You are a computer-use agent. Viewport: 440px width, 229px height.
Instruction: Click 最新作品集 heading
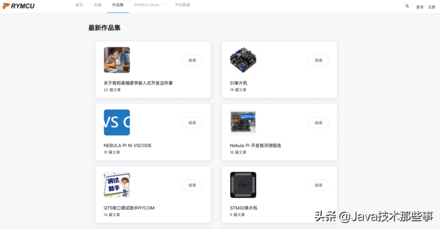105,28
